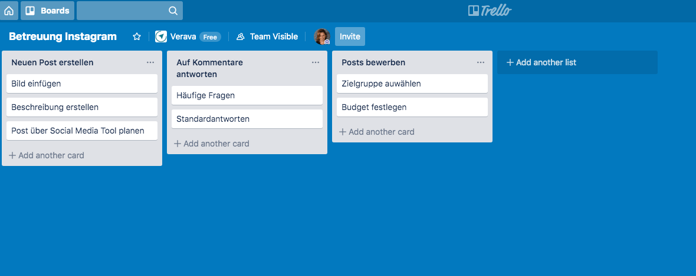This screenshot has width=696, height=276.
Task: Open list menu for Neuen Post erstellen
Action: tap(150, 62)
